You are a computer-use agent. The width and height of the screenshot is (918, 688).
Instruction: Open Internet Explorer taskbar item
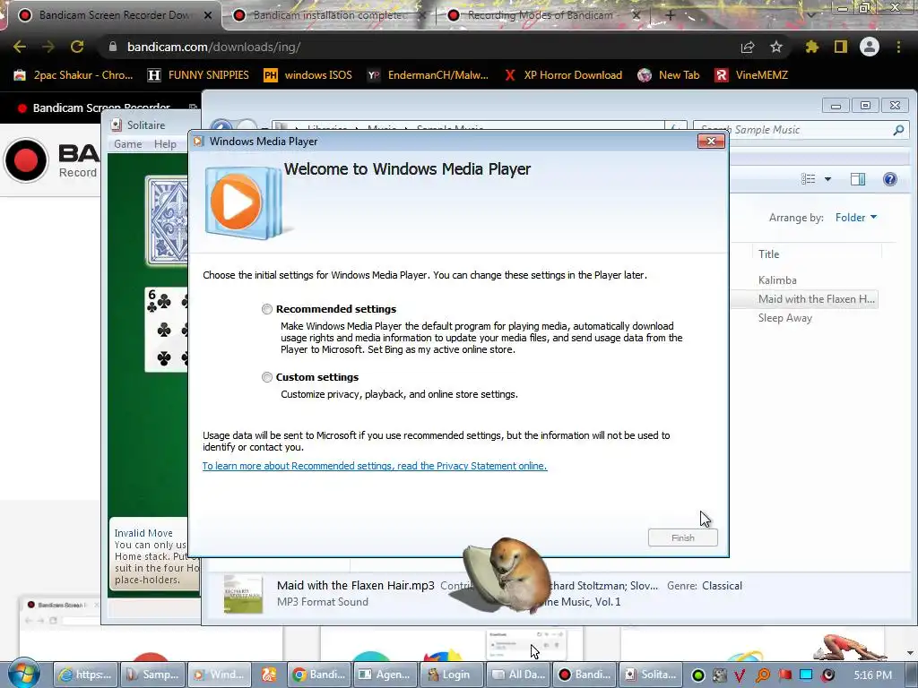[x=85, y=675]
